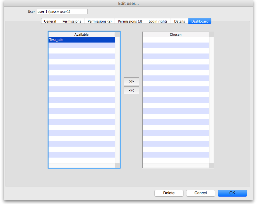Switch to the Details tab

(x=179, y=21)
